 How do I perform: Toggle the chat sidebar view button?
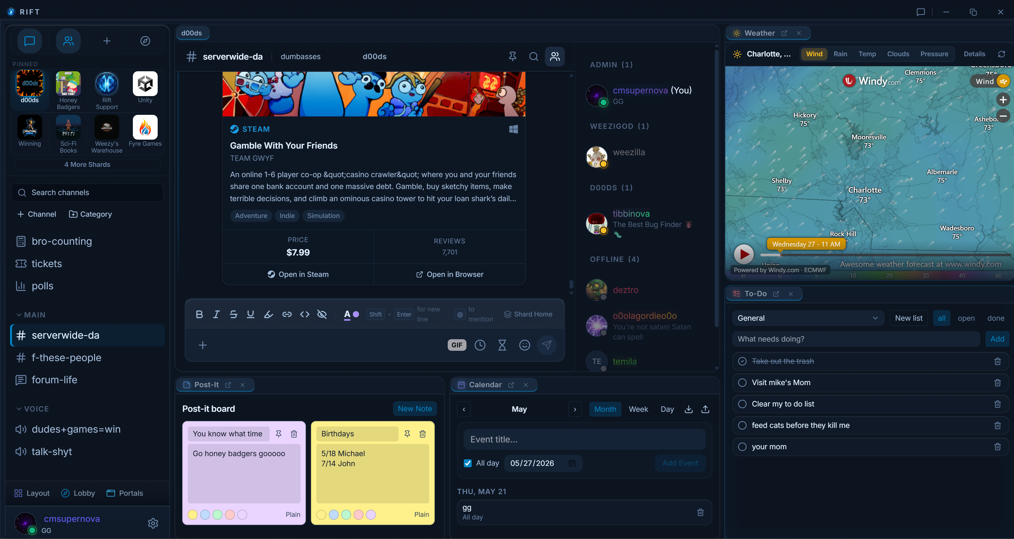[x=30, y=41]
